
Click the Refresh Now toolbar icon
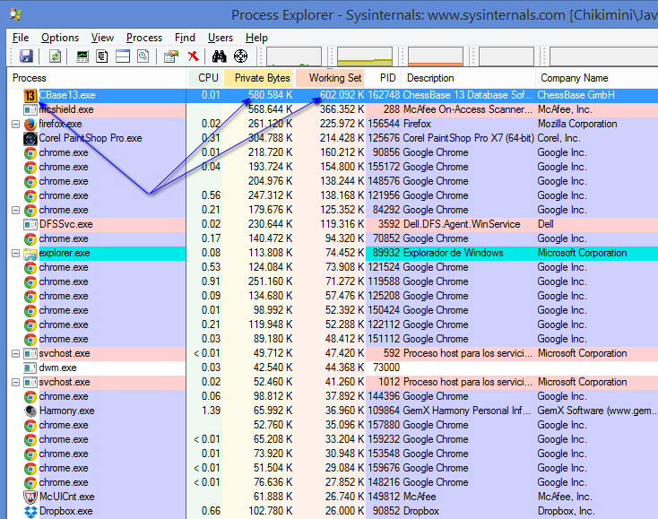(55, 56)
